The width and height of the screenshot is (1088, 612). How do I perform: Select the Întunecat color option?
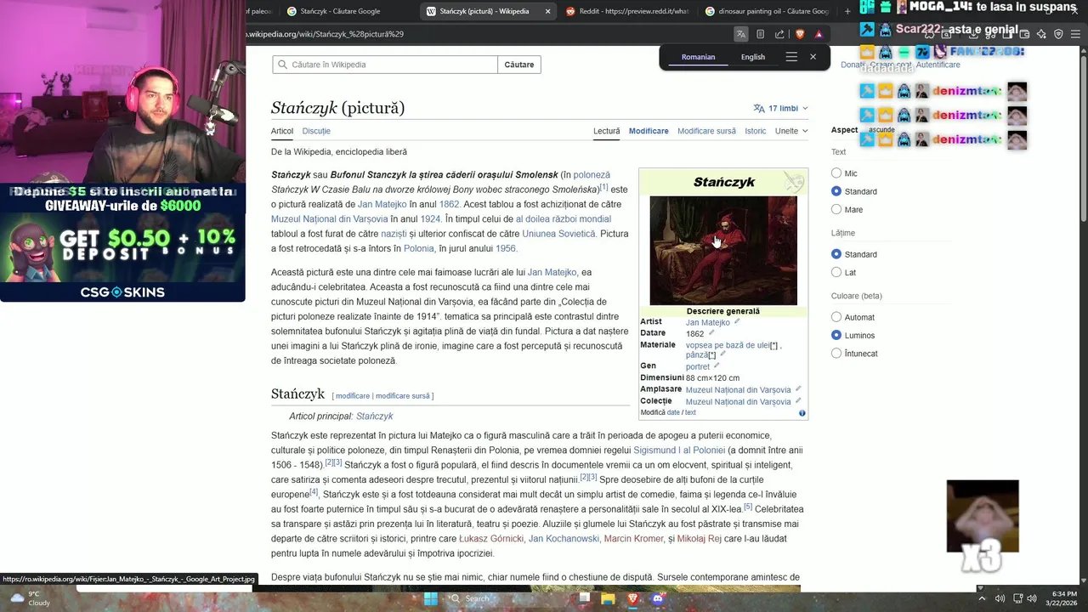[x=836, y=353]
